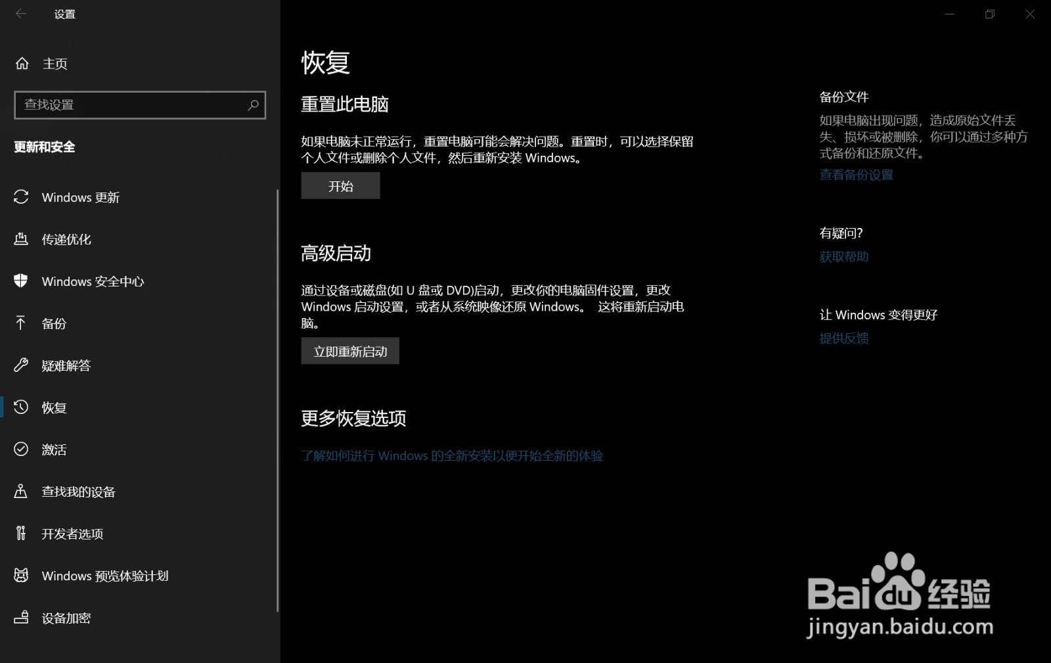This screenshot has width=1051, height=663.
Task: Click the 恢复 page title
Action: (x=325, y=63)
